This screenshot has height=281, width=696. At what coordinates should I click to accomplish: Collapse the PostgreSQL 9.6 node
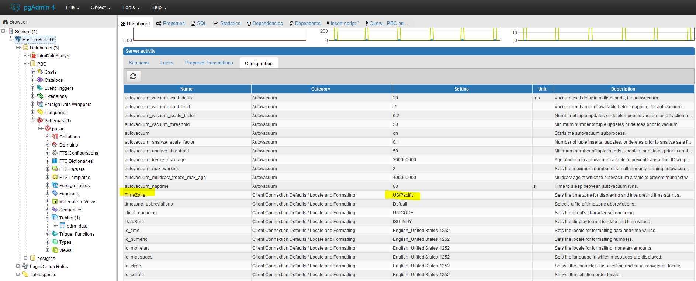coord(11,39)
